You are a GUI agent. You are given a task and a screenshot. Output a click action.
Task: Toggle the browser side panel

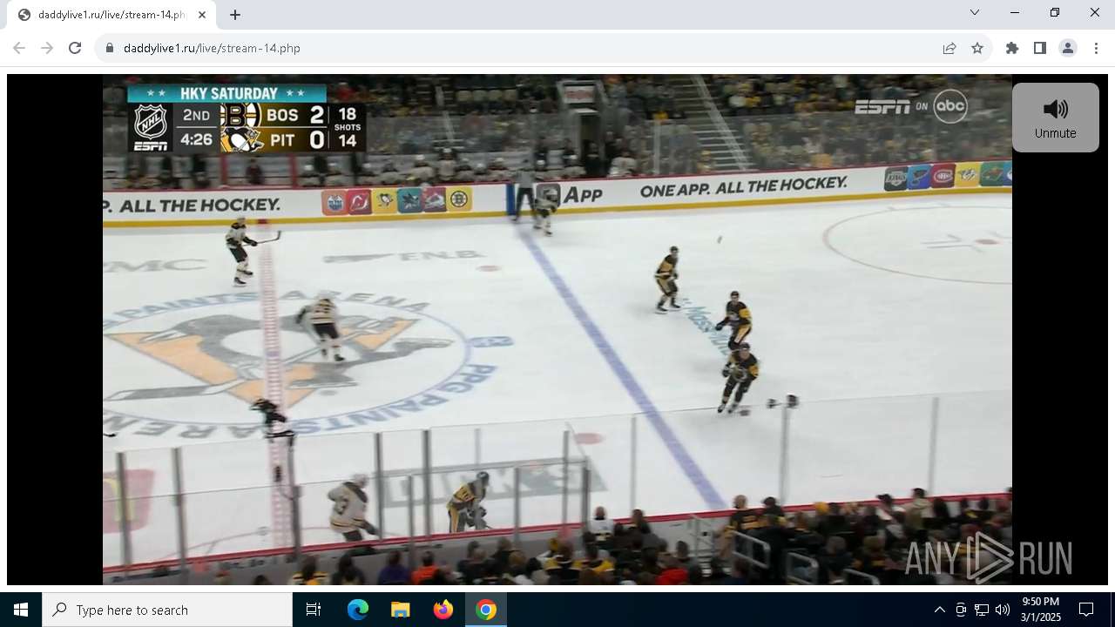point(1040,48)
